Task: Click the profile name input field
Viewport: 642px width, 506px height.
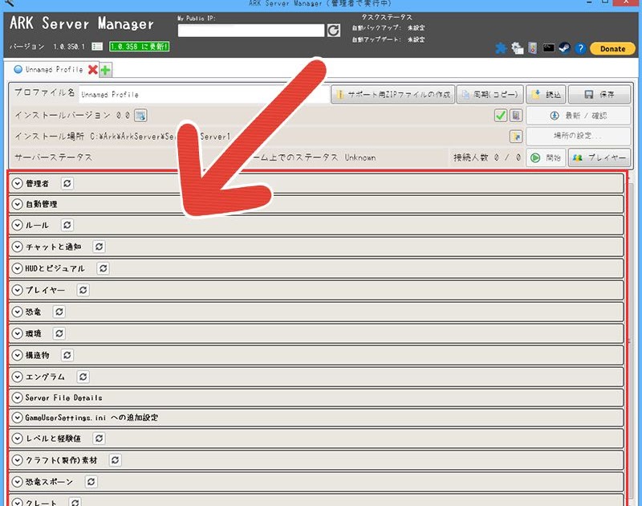Action: point(204,94)
